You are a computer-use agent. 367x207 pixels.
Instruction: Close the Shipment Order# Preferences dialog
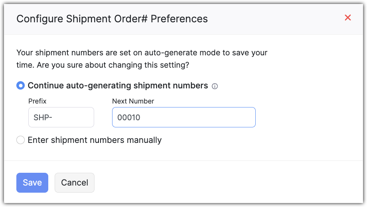347,18
